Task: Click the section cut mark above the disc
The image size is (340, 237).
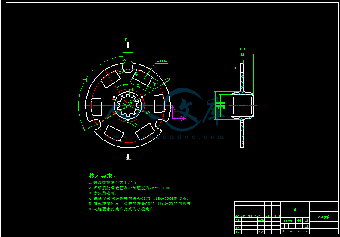Action: [127, 44]
